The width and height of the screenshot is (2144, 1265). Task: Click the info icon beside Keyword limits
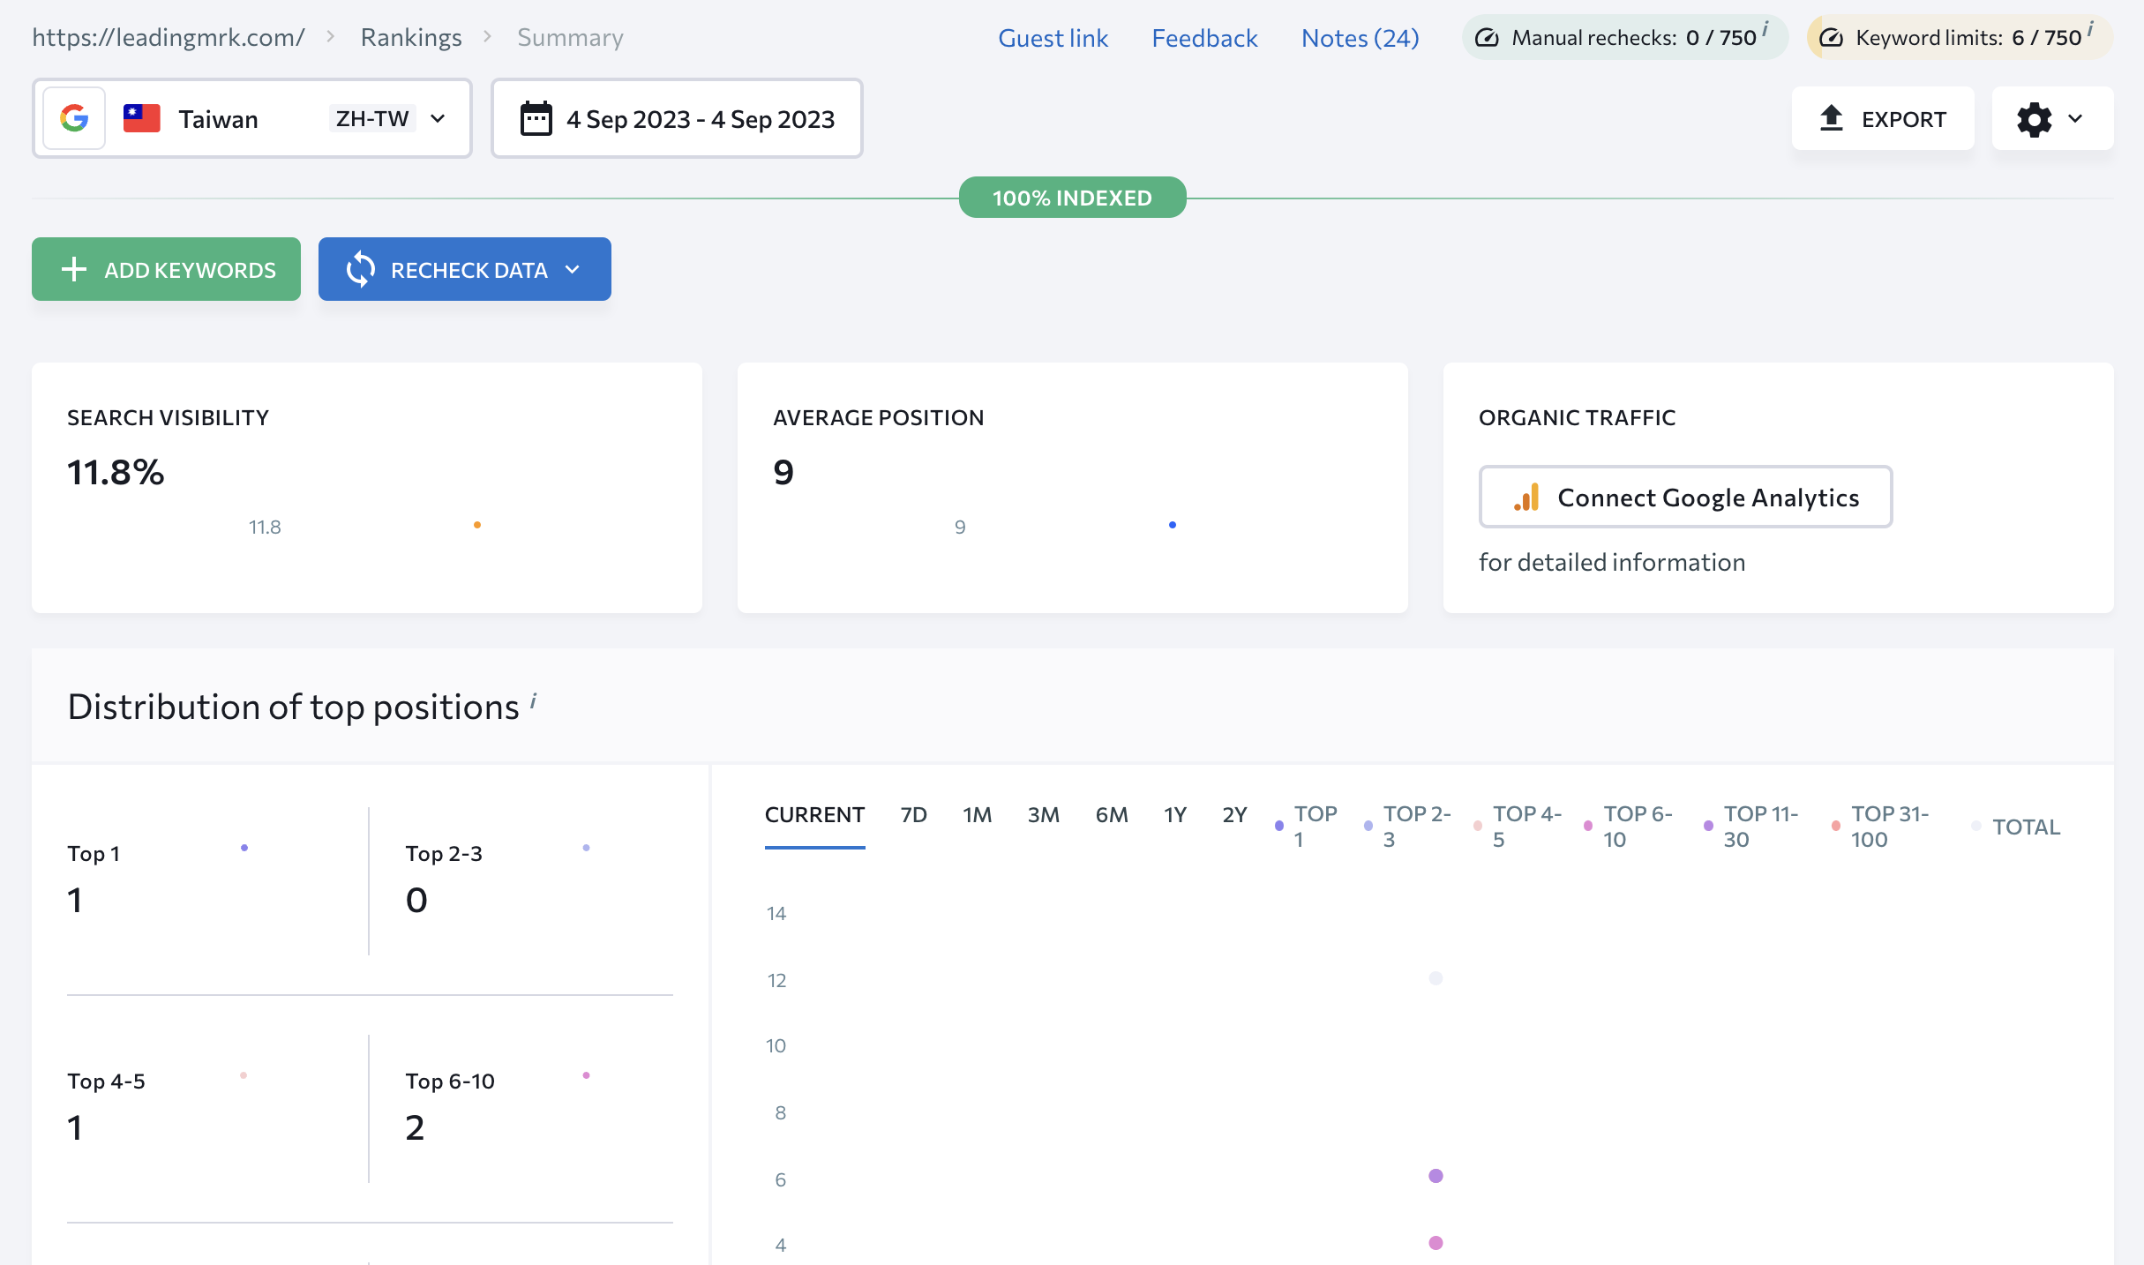click(x=2089, y=29)
